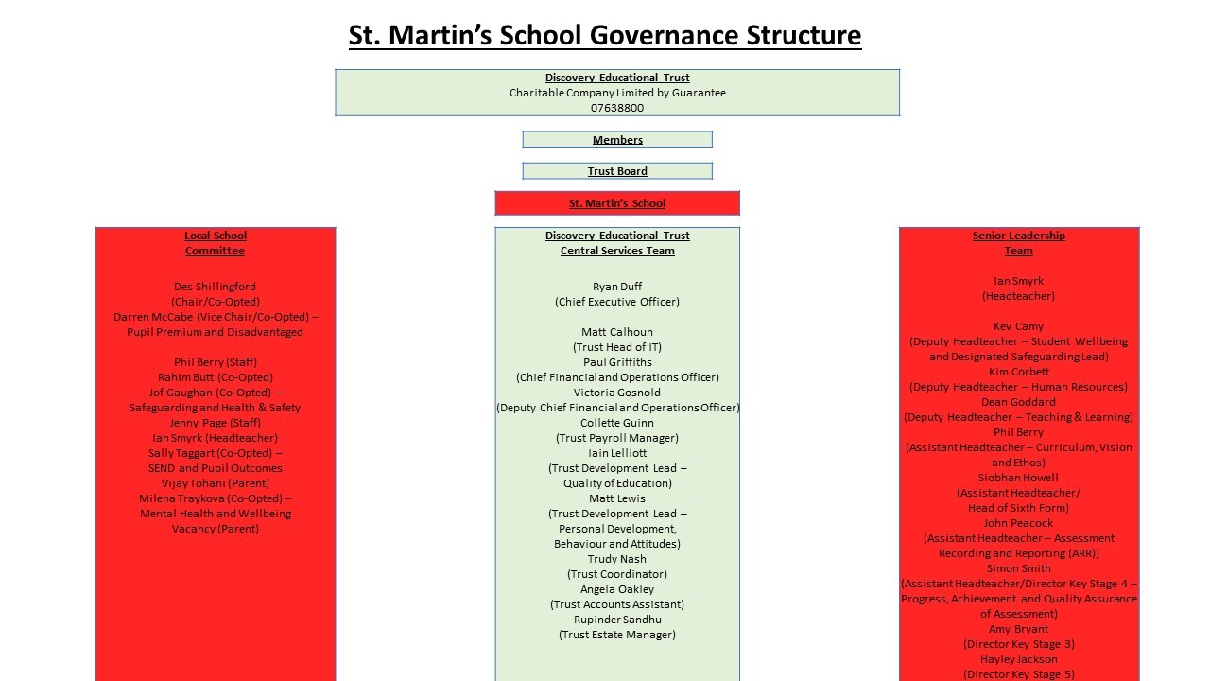The height and width of the screenshot is (681, 1210).
Task: Select the name Trudy Nash
Action: [x=617, y=559]
